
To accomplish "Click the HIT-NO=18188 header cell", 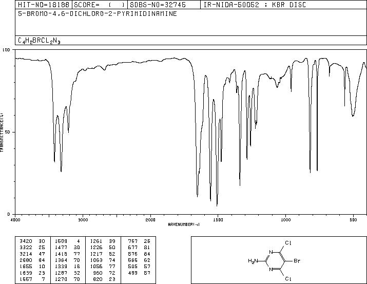I will point(44,5).
